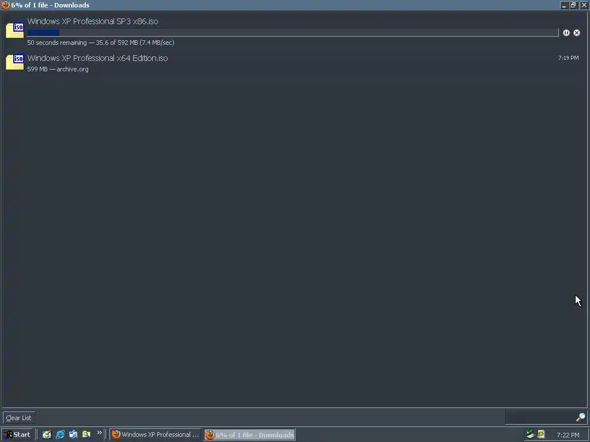Pause the Windows XP SP3 x86 download

(x=566, y=33)
